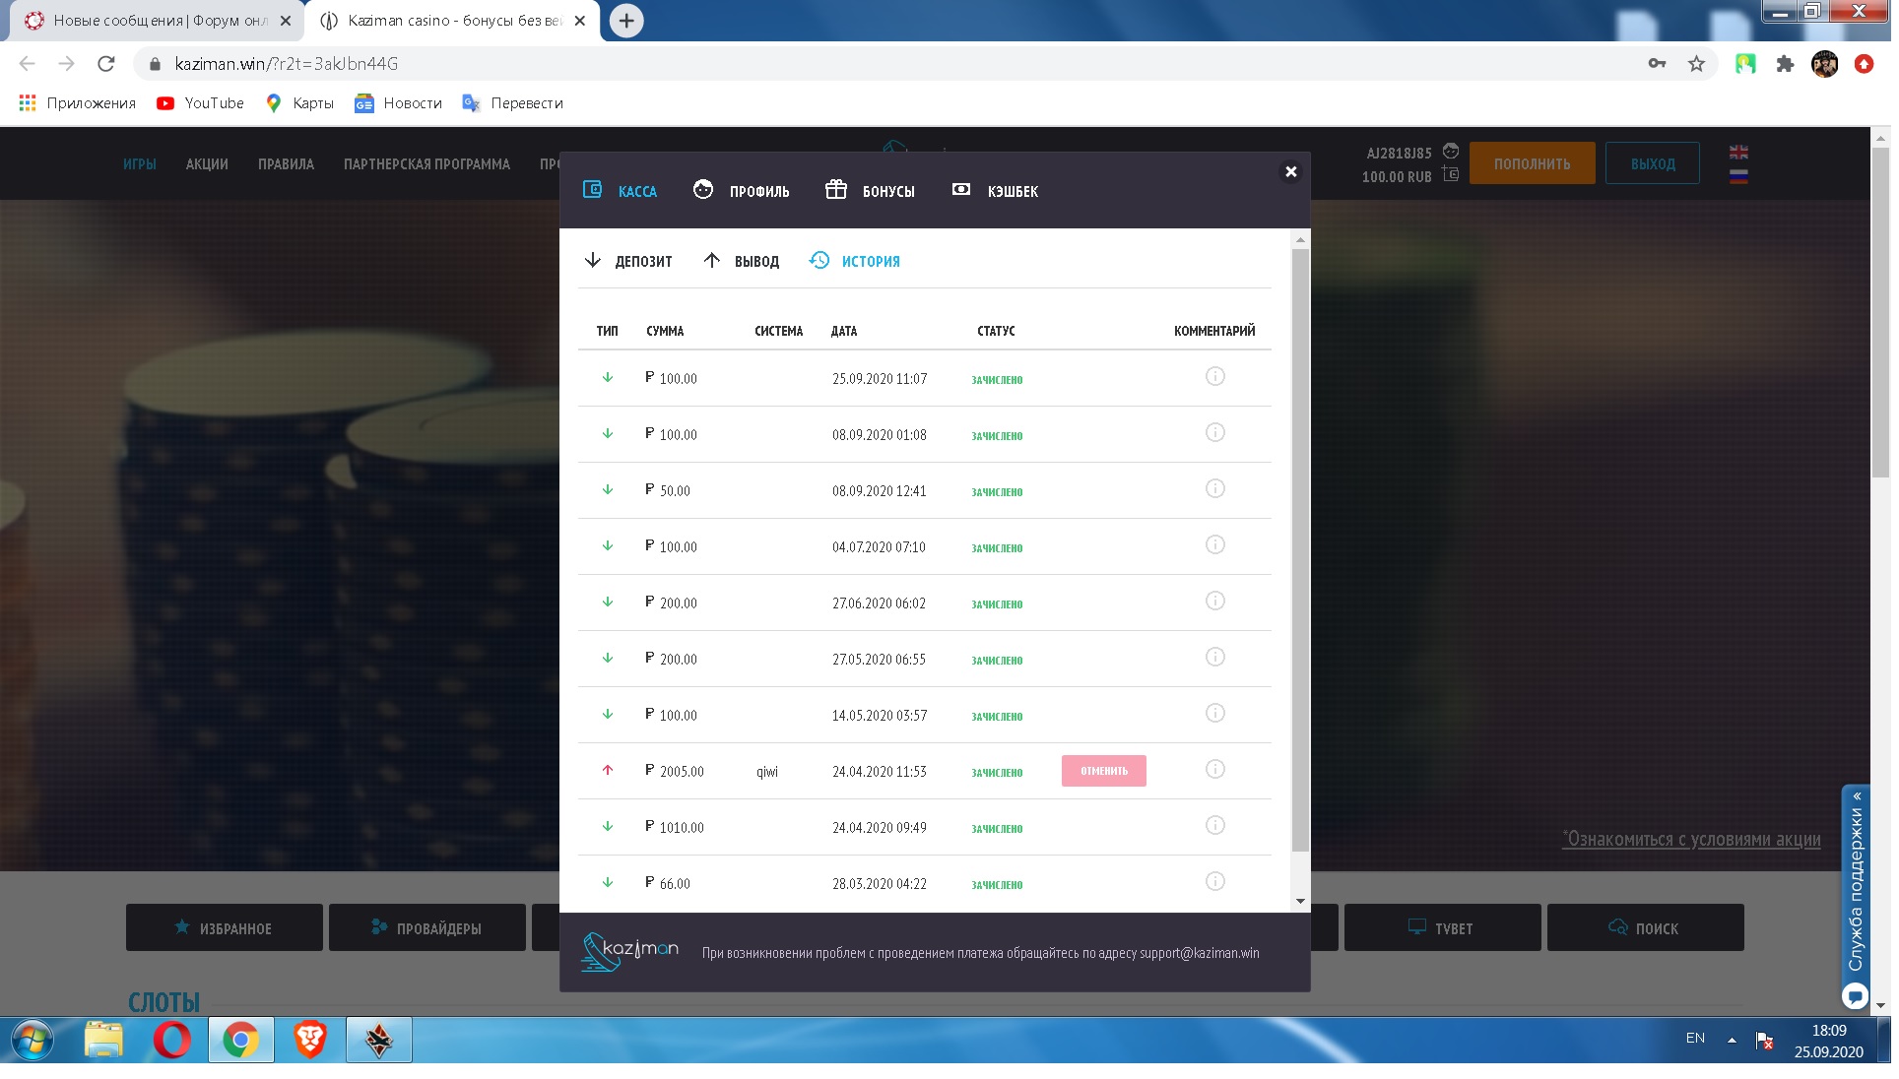Open the Opera browser from the taskbar
1899x1079 pixels.
click(172, 1041)
